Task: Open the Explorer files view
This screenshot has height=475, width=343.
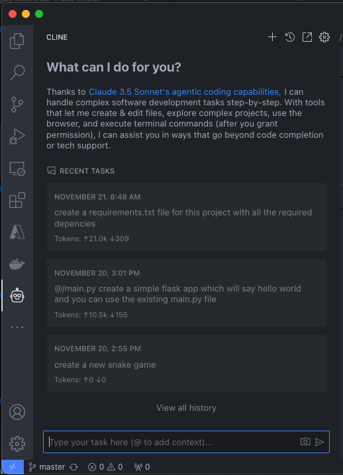Action: click(17, 41)
